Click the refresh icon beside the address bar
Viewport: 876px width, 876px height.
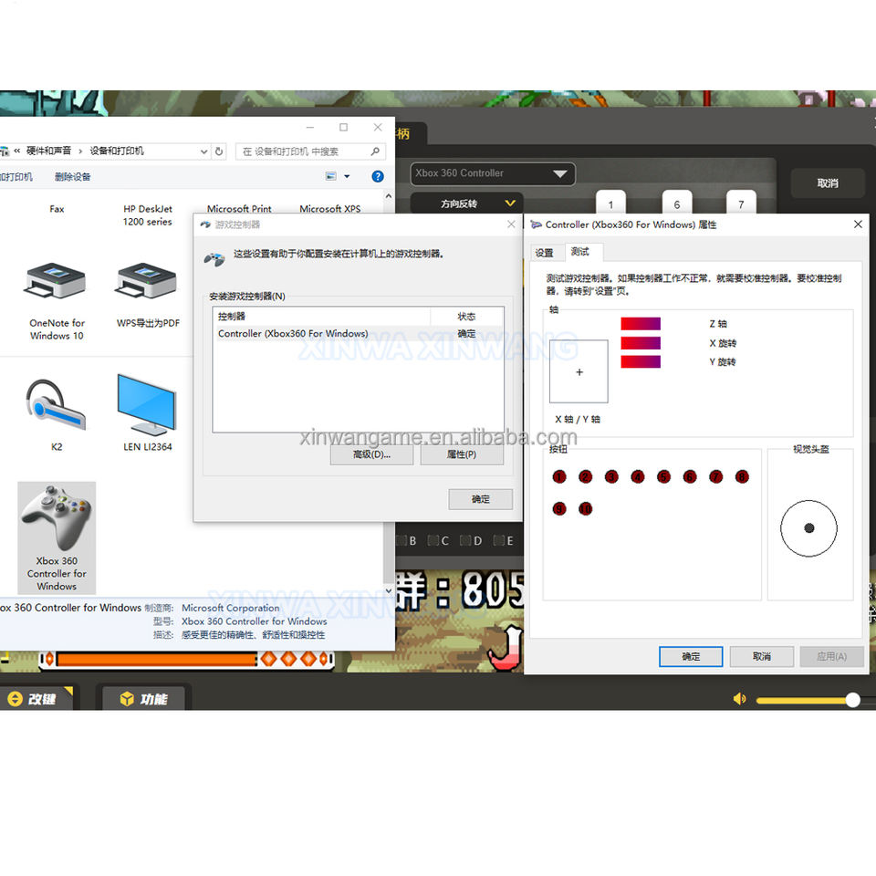[x=219, y=151]
